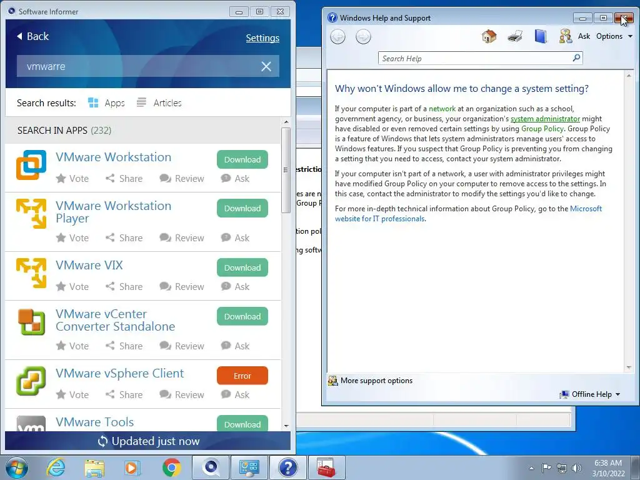640x480 pixels.
Task: Ask about VMware Workstation Player
Action: coord(235,237)
